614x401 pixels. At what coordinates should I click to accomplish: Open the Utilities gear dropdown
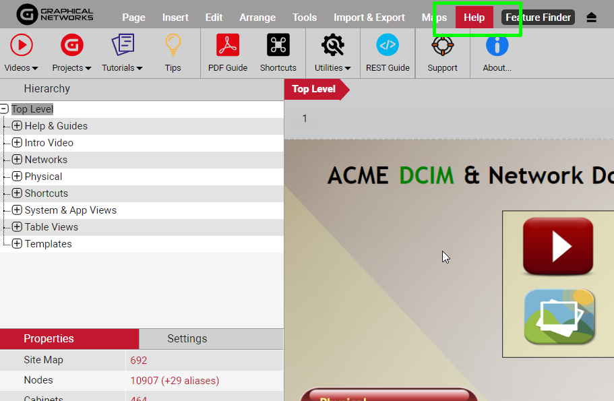tap(333, 46)
